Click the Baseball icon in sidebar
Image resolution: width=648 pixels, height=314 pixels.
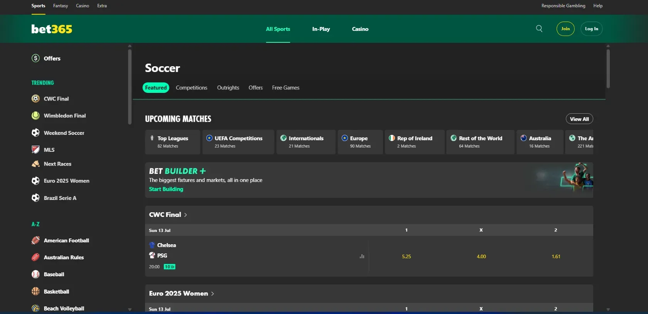click(35, 274)
